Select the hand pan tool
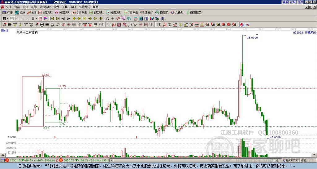Viewport: 317px width, 169px height. tap(107, 19)
